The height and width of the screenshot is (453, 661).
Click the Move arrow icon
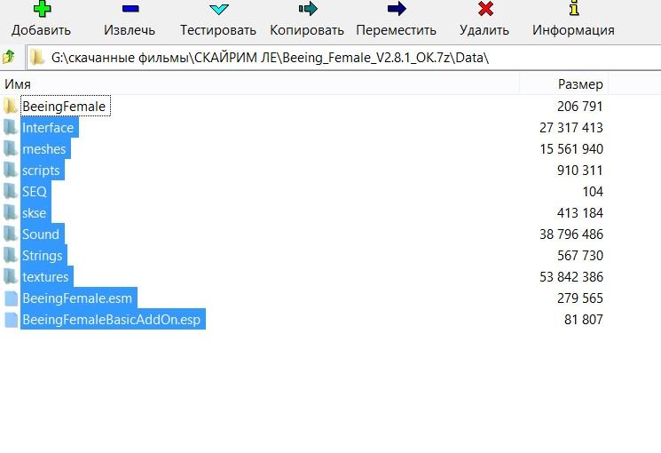[x=396, y=10]
